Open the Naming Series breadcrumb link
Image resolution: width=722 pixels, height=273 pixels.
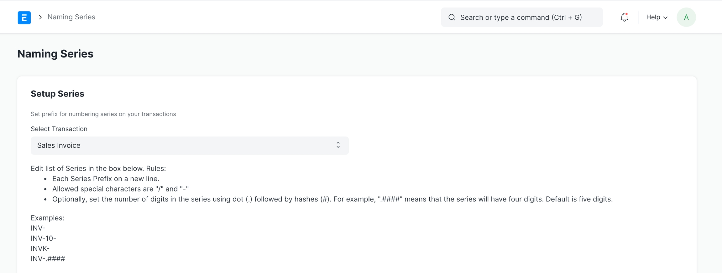pyautogui.click(x=71, y=17)
